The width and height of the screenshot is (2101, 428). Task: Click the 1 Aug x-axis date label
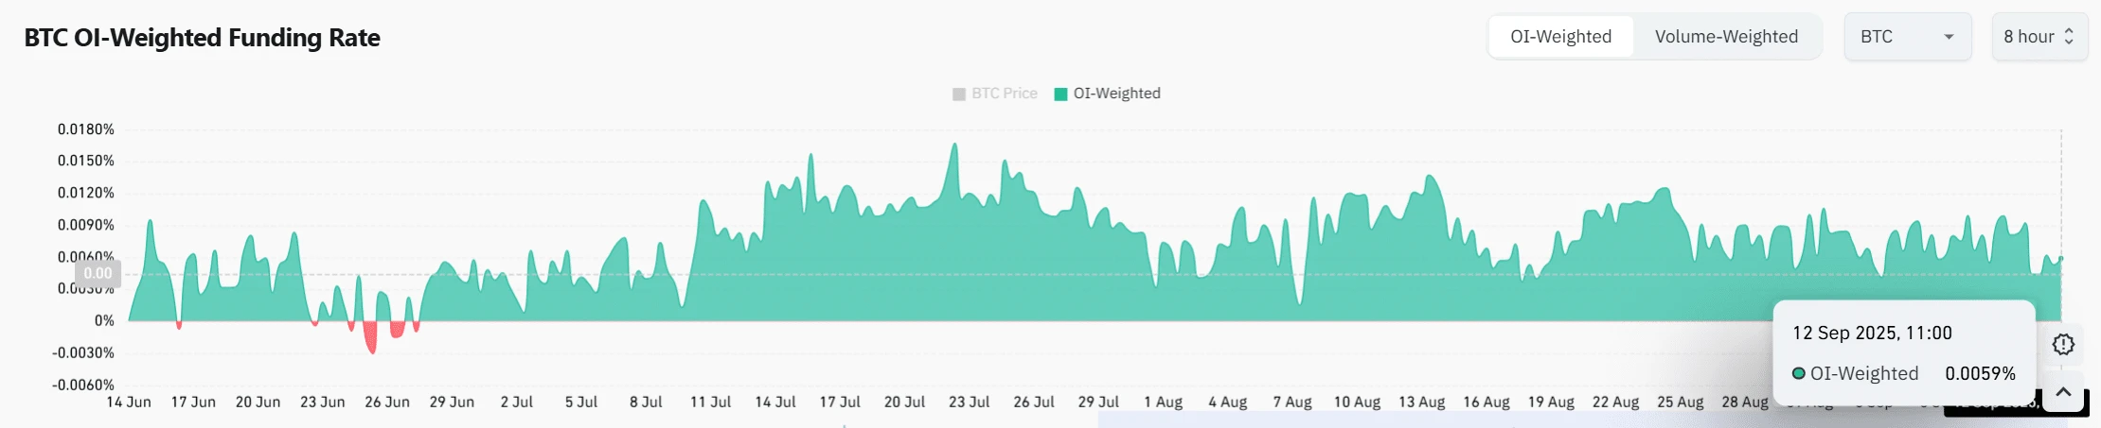point(1163,402)
